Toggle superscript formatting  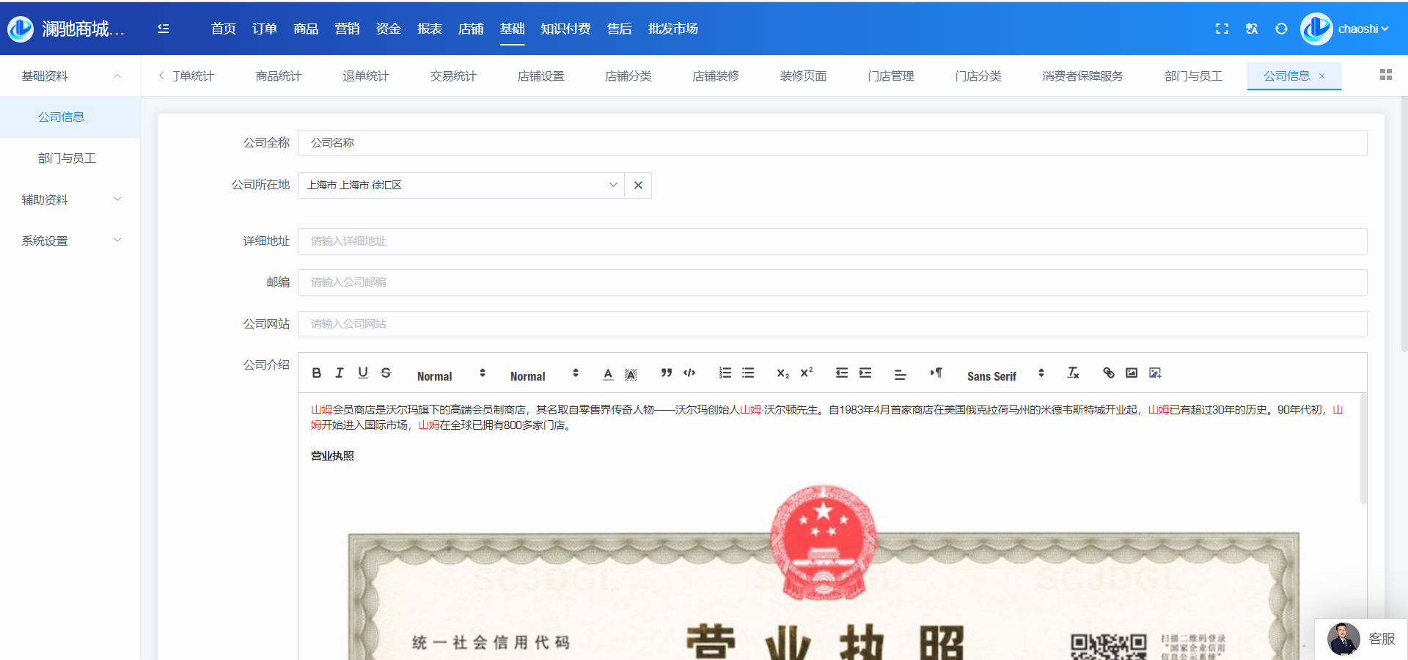807,373
